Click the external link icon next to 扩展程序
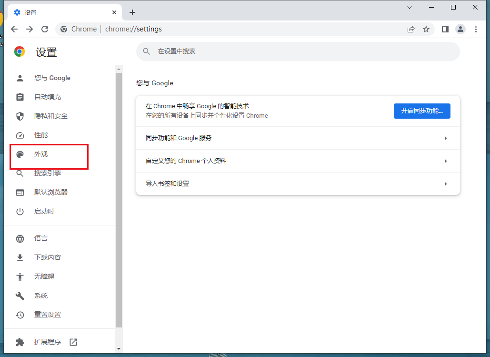This screenshot has height=357, width=490. point(73,342)
